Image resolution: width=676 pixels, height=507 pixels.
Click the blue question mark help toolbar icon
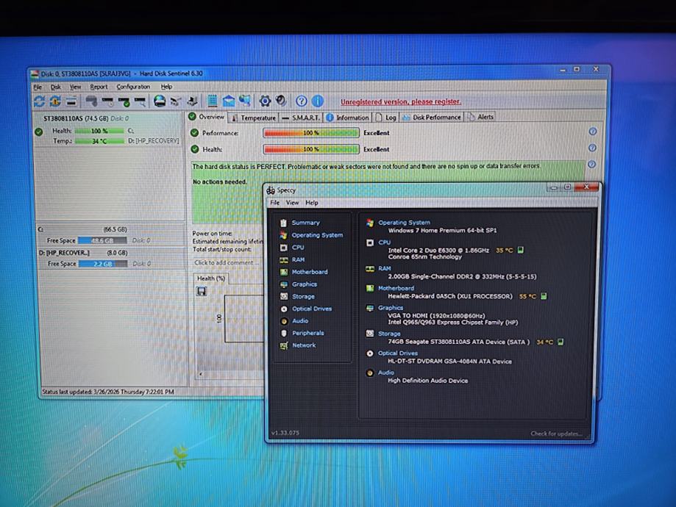point(302,101)
